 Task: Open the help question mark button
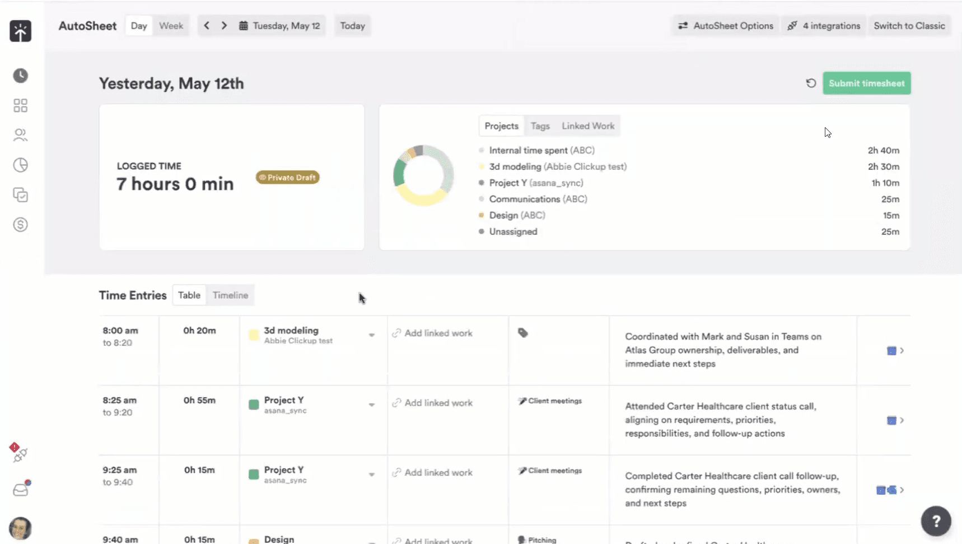point(936,521)
